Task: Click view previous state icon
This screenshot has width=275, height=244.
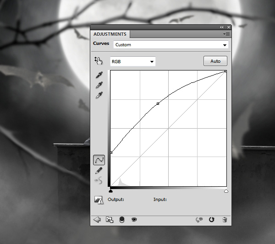Action: [199, 220]
